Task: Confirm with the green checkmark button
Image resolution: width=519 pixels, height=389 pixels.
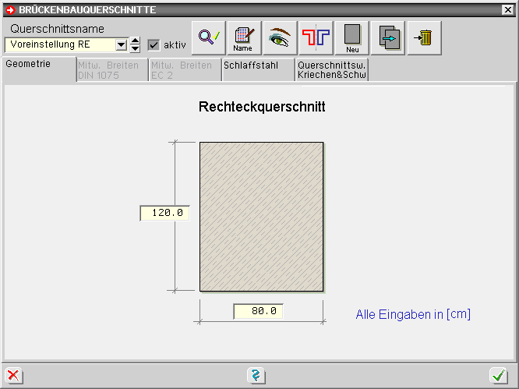Action: 498,376
